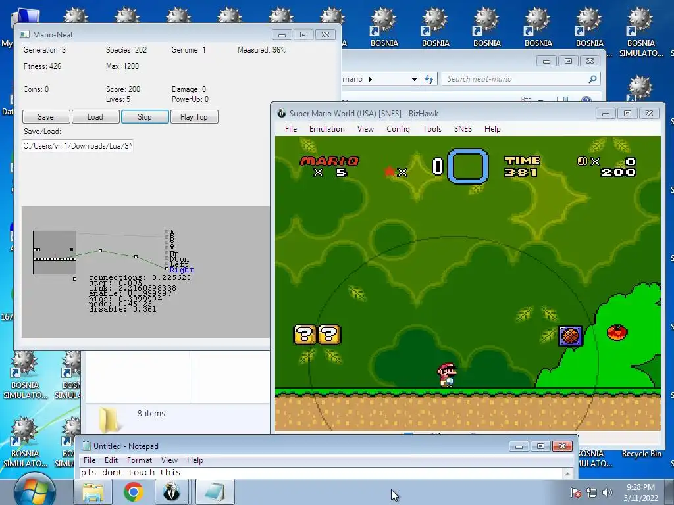Open the Windows Start menu orb
The width and height of the screenshot is (674, 505).
pos(34,492)
